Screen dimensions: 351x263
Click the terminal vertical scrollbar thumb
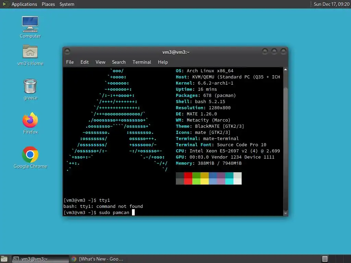point(286,149)
